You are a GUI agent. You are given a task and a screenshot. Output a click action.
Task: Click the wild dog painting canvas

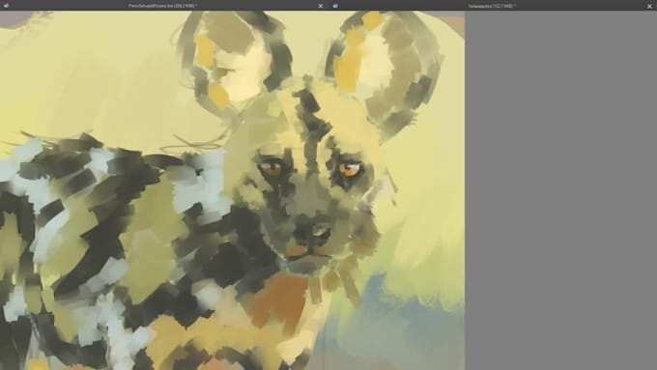pyautogui.click(x=232, y=190)
